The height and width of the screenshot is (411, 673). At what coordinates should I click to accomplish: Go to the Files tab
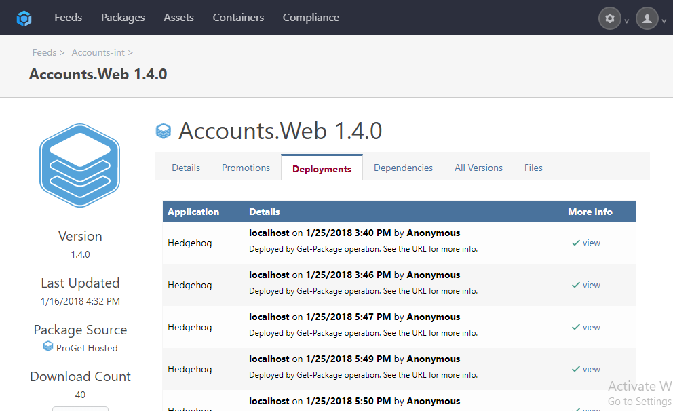[x=533, y=168]
